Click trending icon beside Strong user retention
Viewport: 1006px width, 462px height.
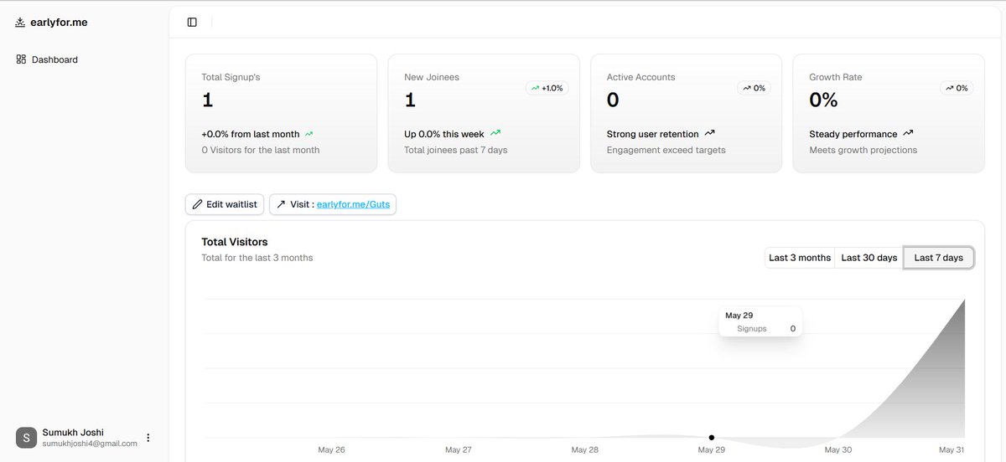click(x=709, y=133)
